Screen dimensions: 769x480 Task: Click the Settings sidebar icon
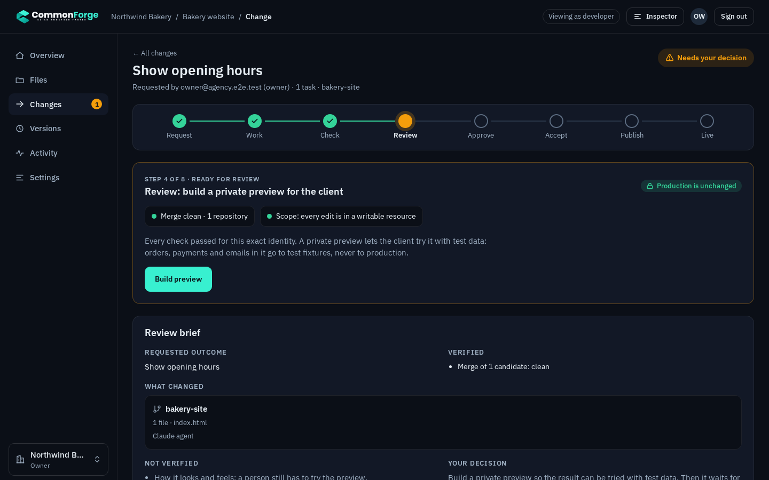coord(20,178)
